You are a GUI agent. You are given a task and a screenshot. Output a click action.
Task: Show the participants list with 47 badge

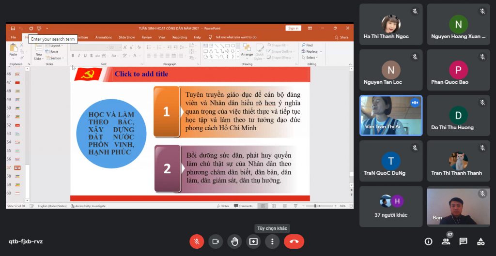tap(446, 241)
